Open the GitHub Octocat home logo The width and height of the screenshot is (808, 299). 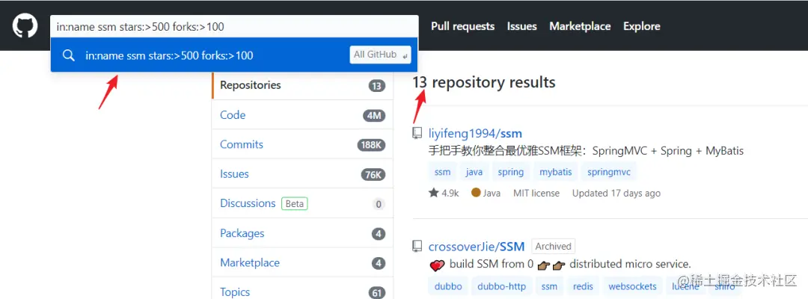point(25,25)
